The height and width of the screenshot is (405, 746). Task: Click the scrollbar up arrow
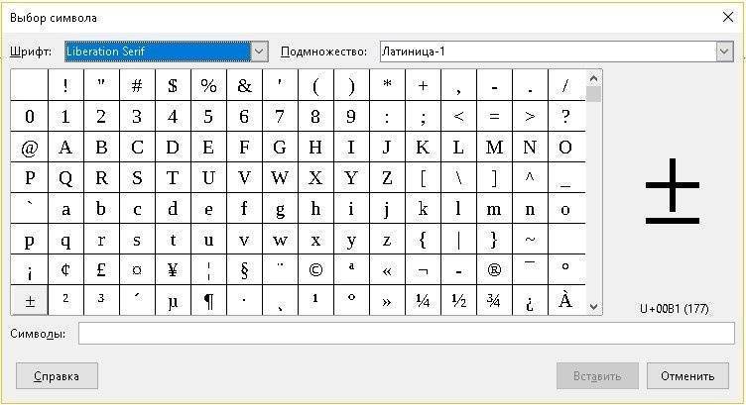pos(593,78)
